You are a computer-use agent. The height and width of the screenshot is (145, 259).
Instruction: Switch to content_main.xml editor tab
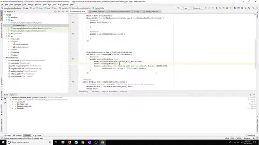click(x=98, y=12)
